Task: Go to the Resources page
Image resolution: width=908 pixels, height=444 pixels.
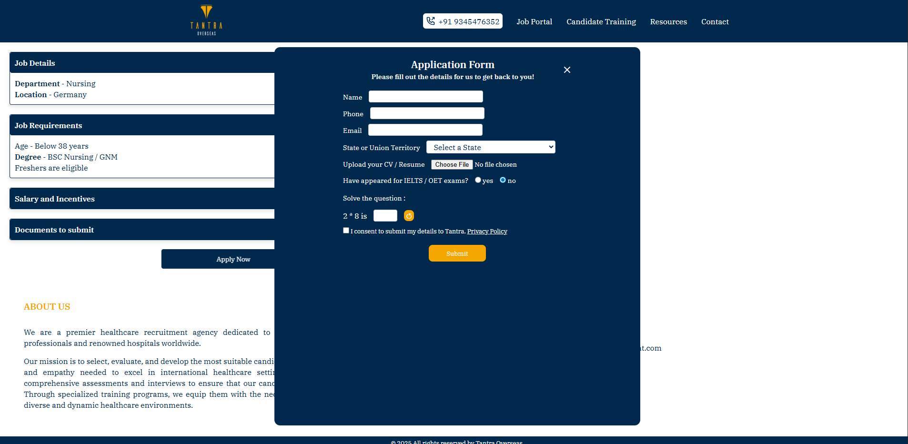Action: click(668, 21)
